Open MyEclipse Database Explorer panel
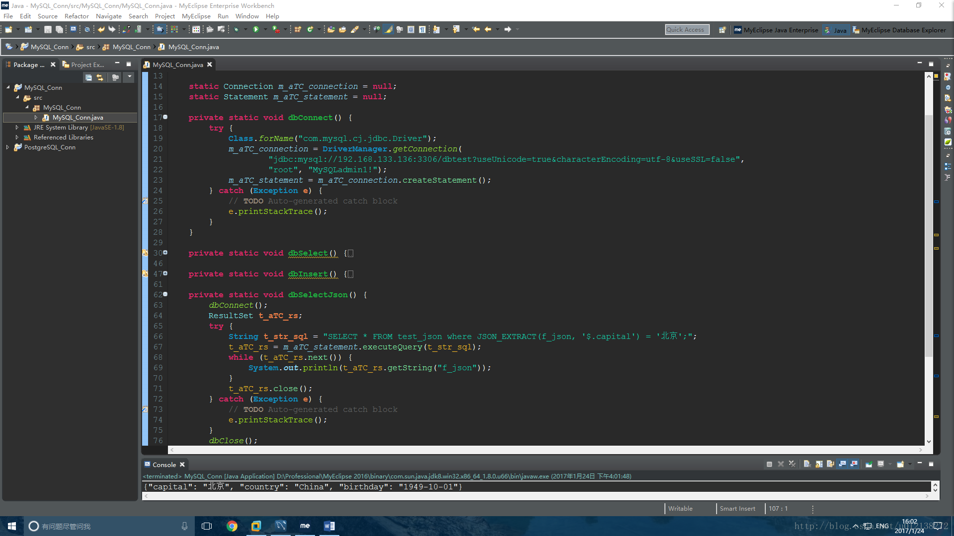This screenshot has height=536, width=954. tap(902, 29)
